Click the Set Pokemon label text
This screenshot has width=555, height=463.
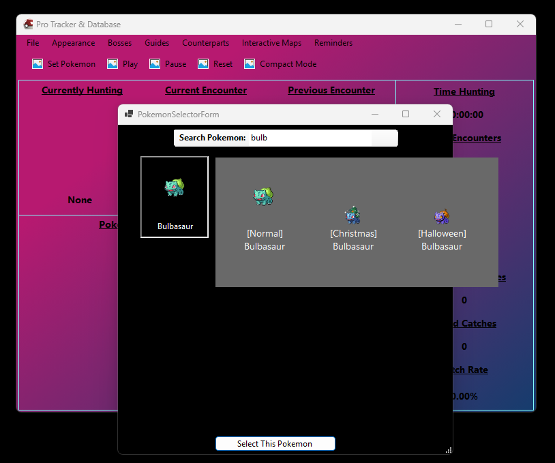click(x=72, y=64)
